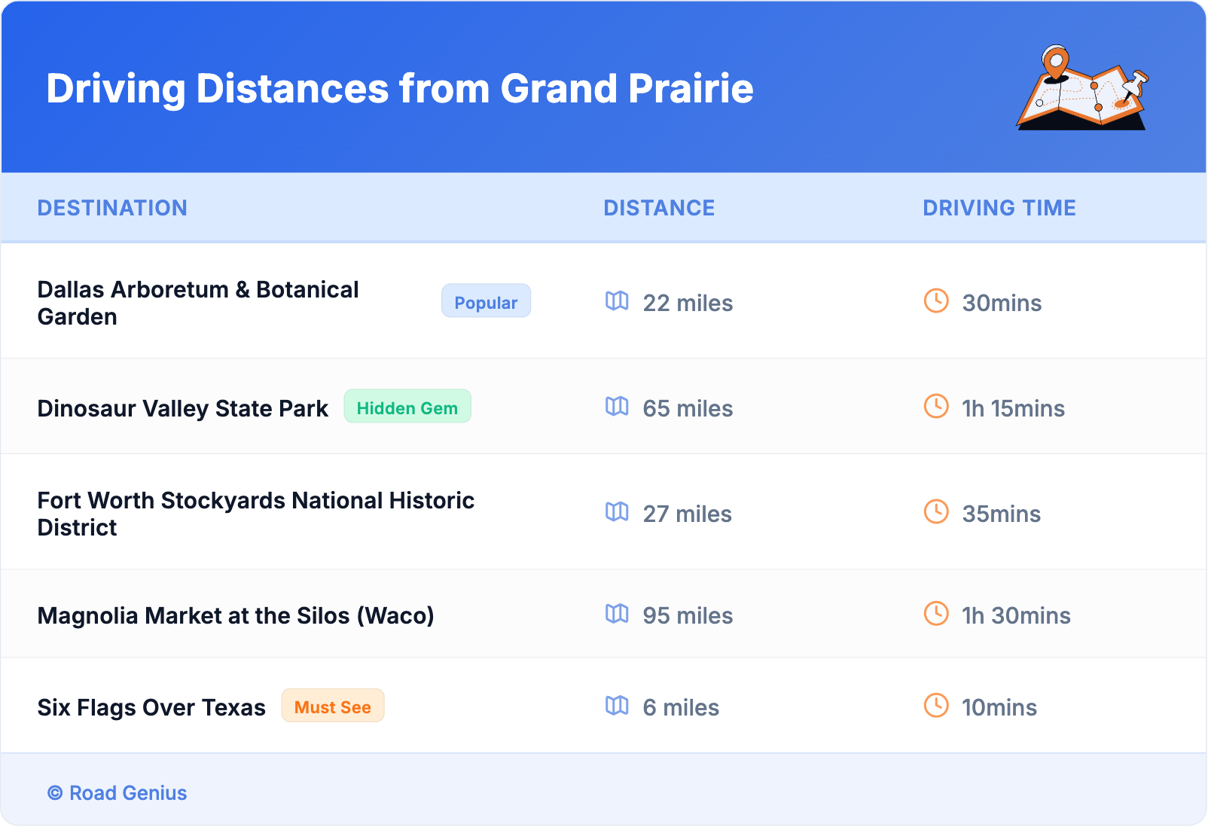Select the Six Flags Over Texas destination
The image size is (1208, 827).
pos(151,708)
